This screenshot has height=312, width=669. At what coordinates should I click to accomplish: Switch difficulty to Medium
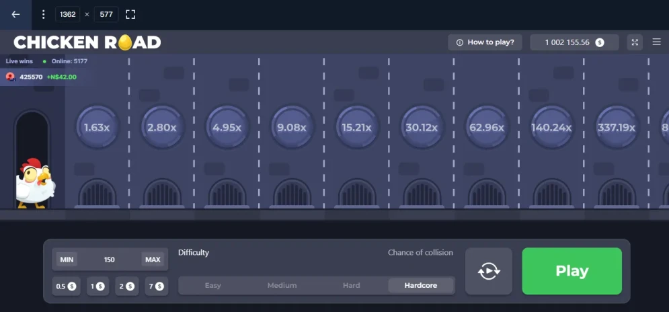pos(282,286)
